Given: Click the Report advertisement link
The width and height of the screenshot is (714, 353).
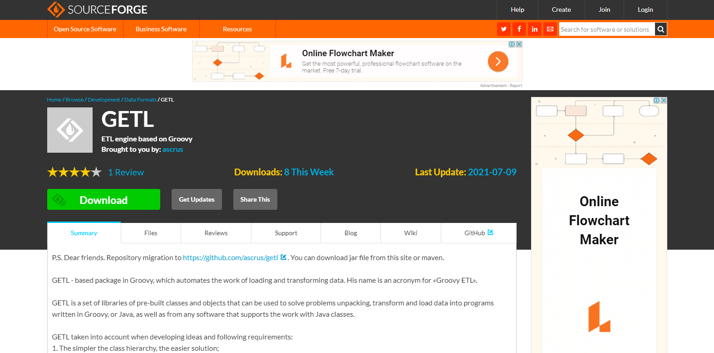Looking at the screenshot, I should [516, 86].
